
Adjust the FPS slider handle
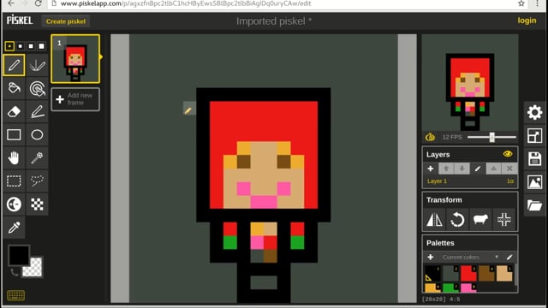tap(491, 137)
